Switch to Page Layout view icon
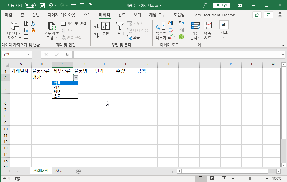The height and width of the screenshot is (182, 287). coord(212,178)
